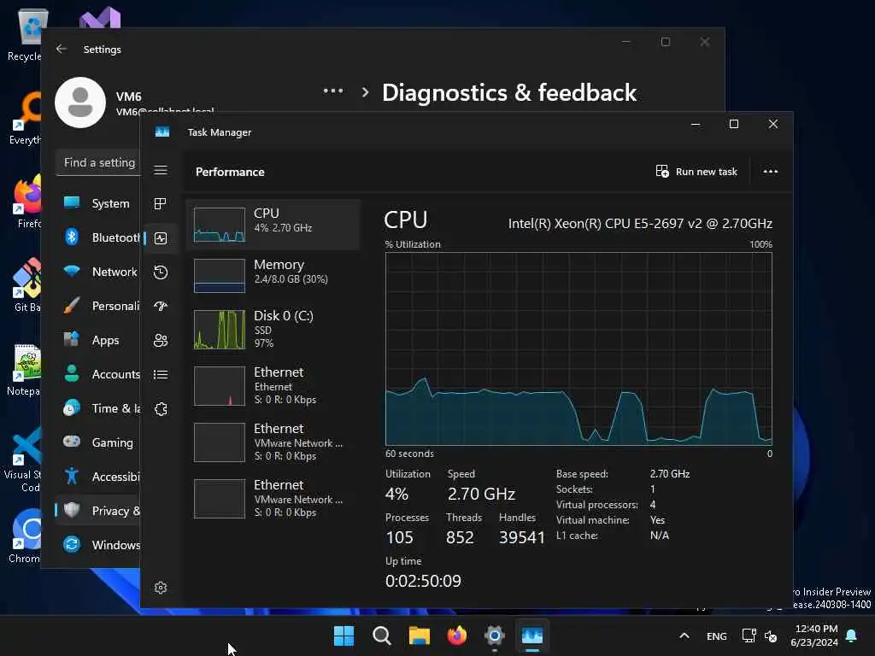The image size is (875, 656).
Task: Open System in Settings sidebar
Action: pyautogui.click(x=97, y=203)
